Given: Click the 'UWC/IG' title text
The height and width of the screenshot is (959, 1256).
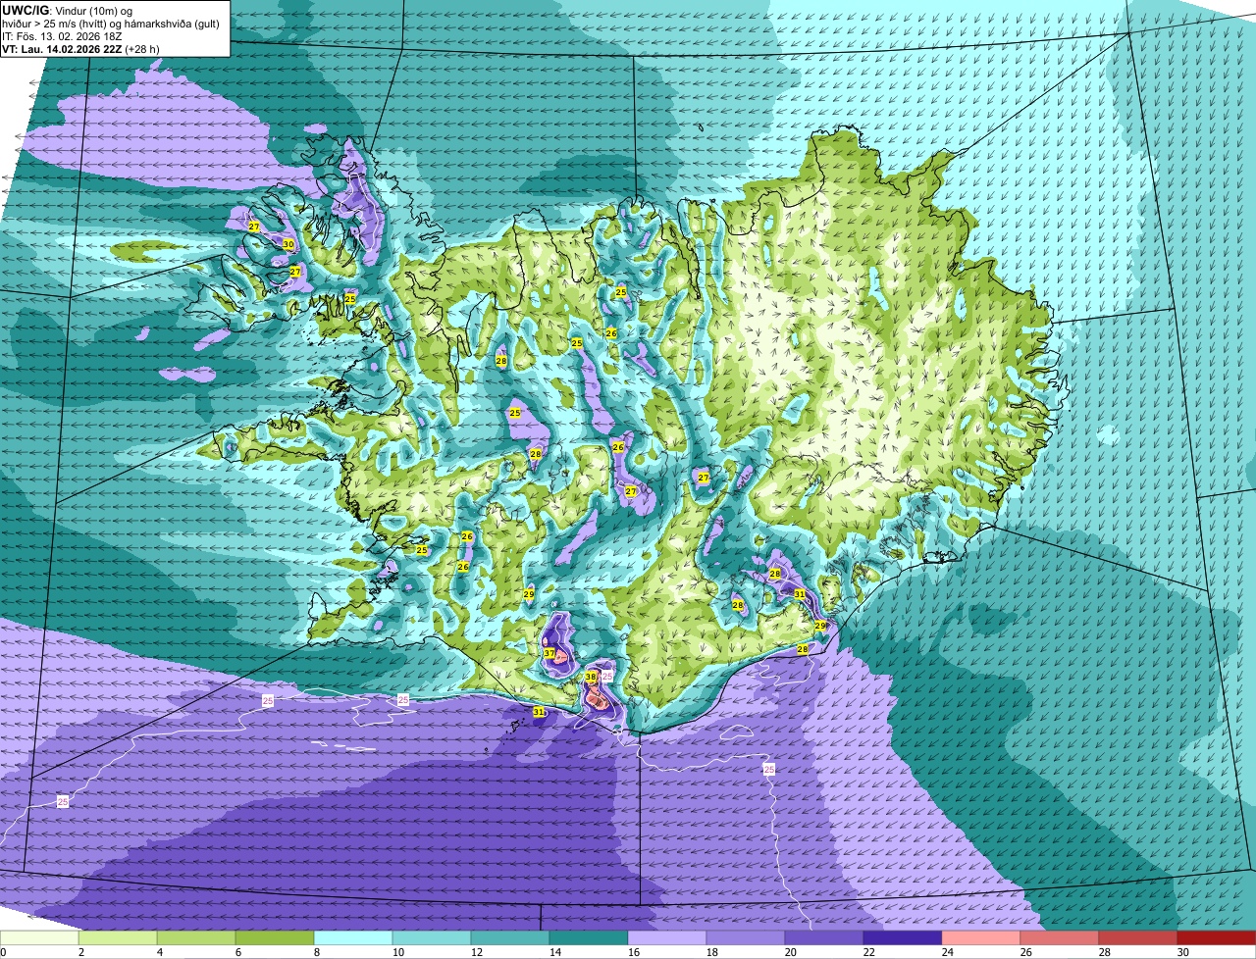Looking at the screenshot, I should pyautogui.click(x=24, y=9).
